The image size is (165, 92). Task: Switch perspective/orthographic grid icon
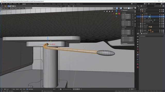pyautogui.click(x=104, y=11)
